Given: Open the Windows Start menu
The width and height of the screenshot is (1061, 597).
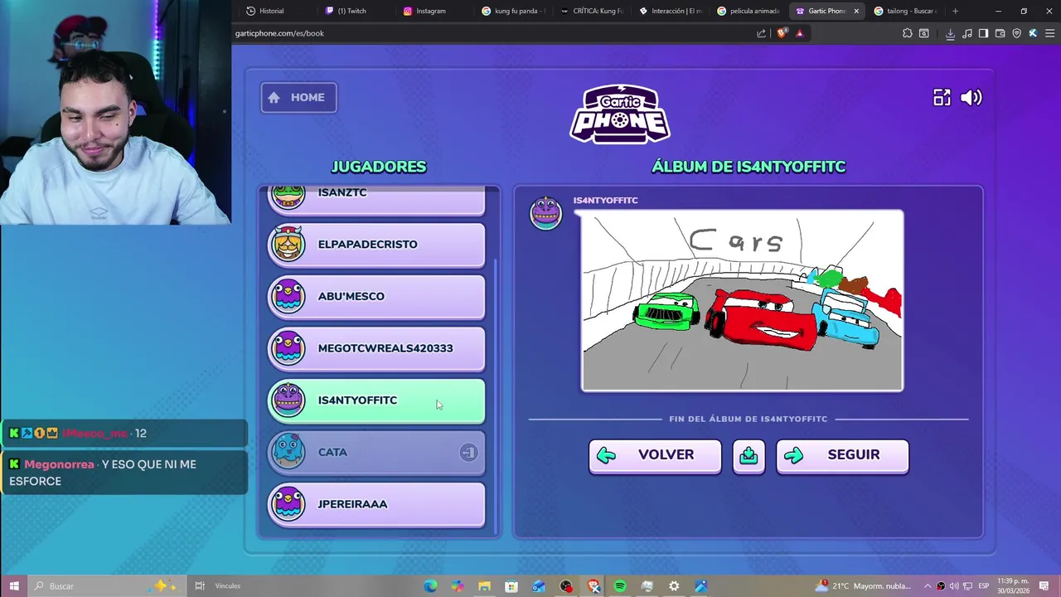Looking at the screenshot, I should click(x=13, y=586).
